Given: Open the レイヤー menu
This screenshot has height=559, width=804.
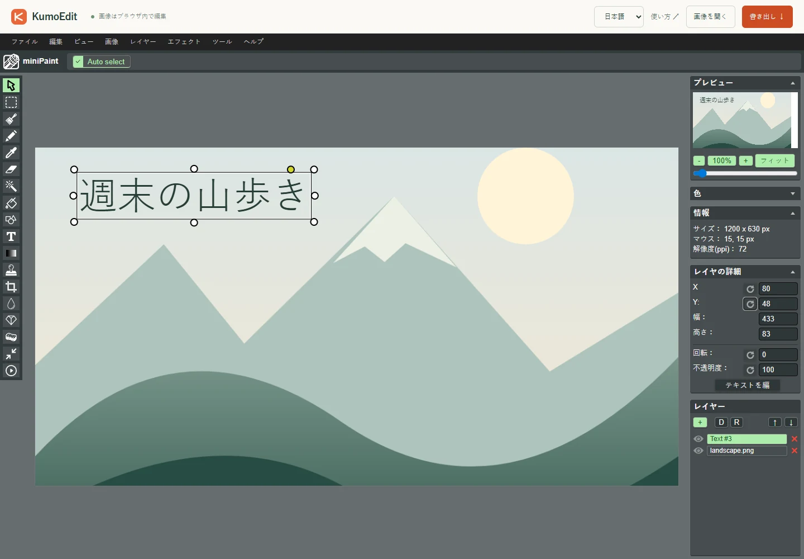Looking at the screenshot, I should pos(143,41).
